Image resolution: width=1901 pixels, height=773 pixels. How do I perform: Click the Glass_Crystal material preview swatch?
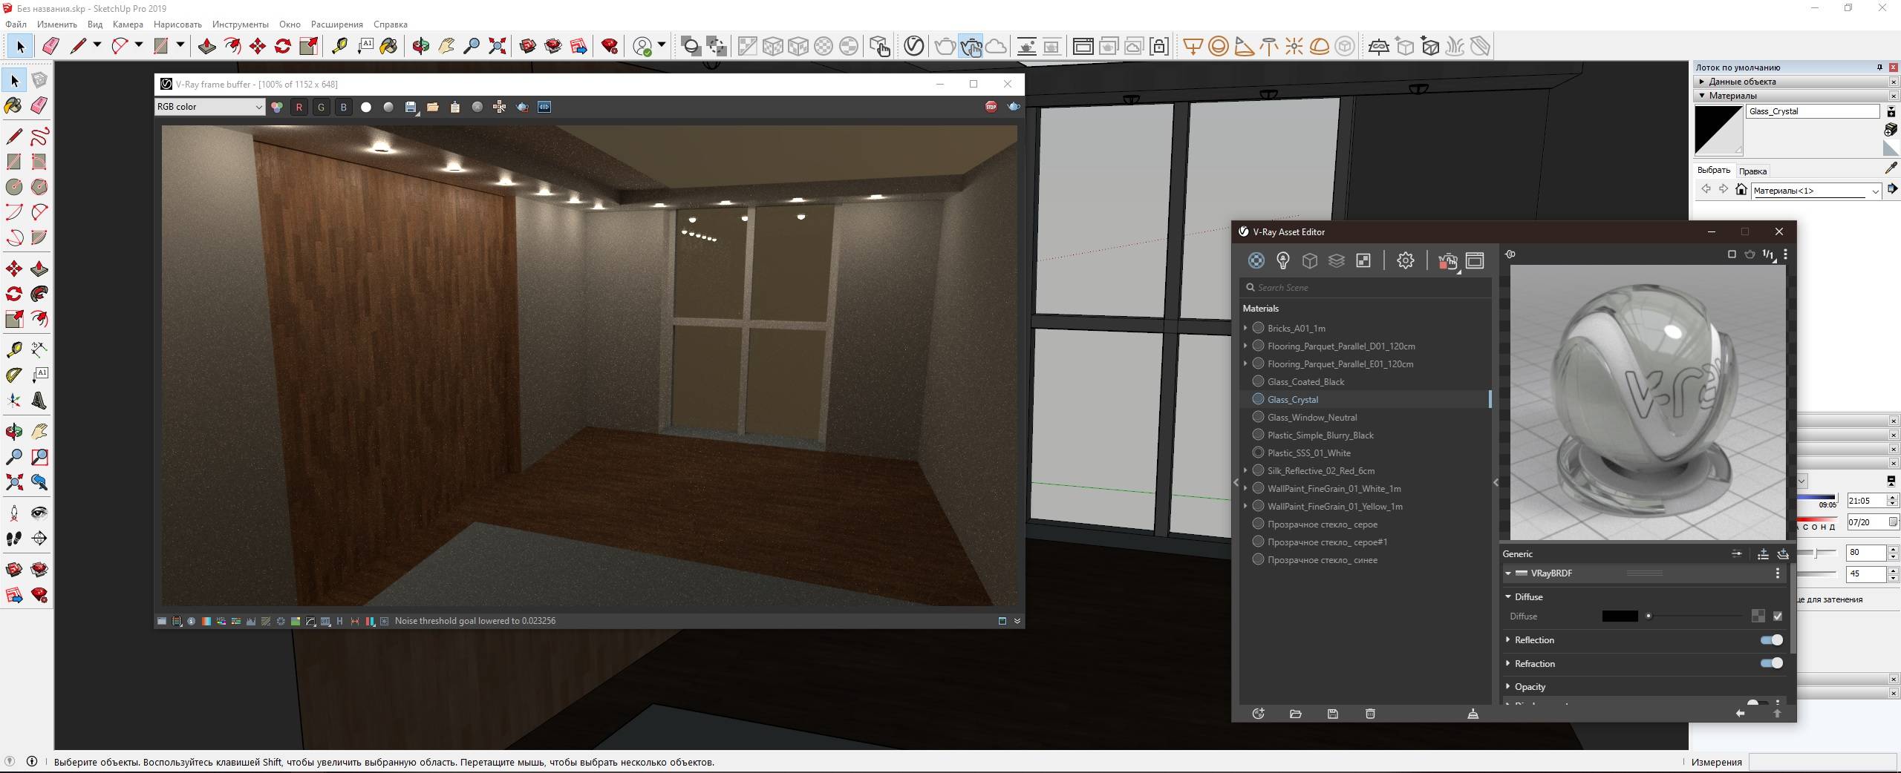tap(1718, 131)
